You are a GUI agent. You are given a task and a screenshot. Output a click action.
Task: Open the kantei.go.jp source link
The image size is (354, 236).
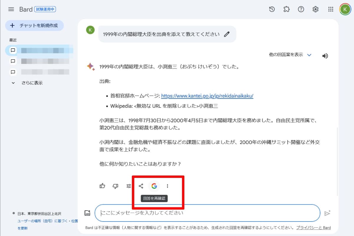[x=209, y=96]
